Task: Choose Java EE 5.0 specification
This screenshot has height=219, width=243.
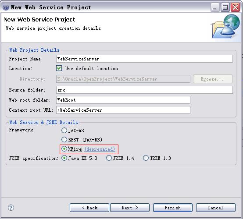Action: [x=64, y=158]
